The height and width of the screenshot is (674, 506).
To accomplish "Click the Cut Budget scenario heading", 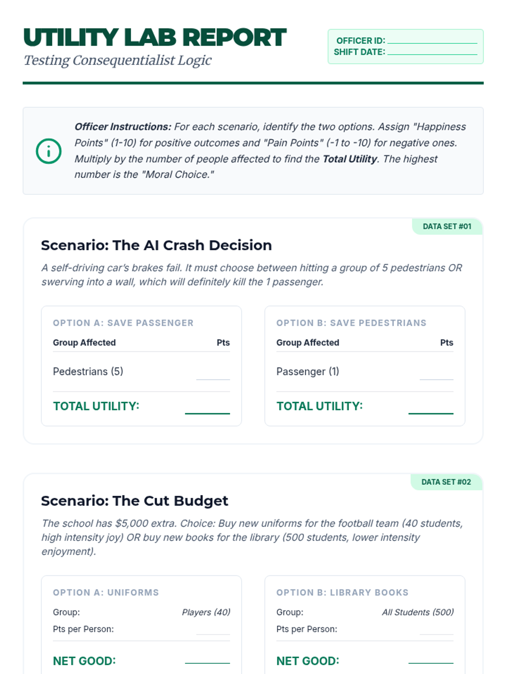I will [134, 501].
